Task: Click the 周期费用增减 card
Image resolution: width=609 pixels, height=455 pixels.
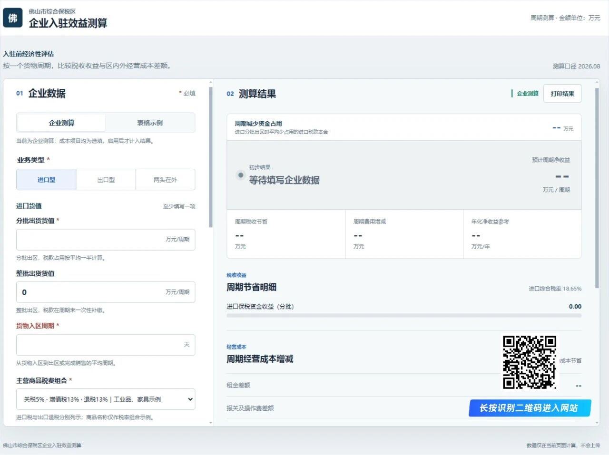Action: click(404, 234)
